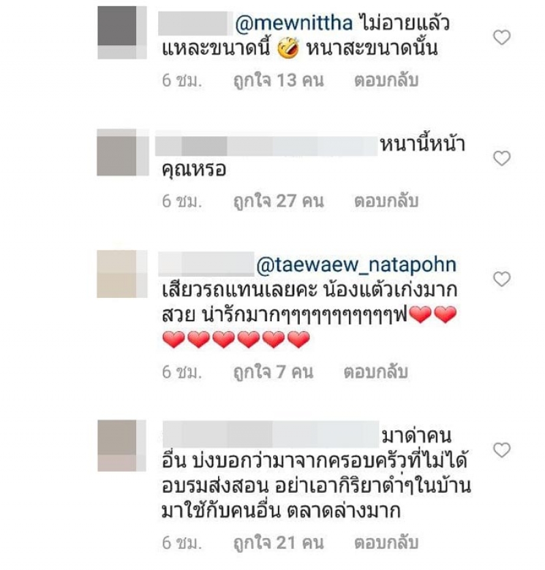Open the @taewaew_natapohn profile mention

(356, 265)
